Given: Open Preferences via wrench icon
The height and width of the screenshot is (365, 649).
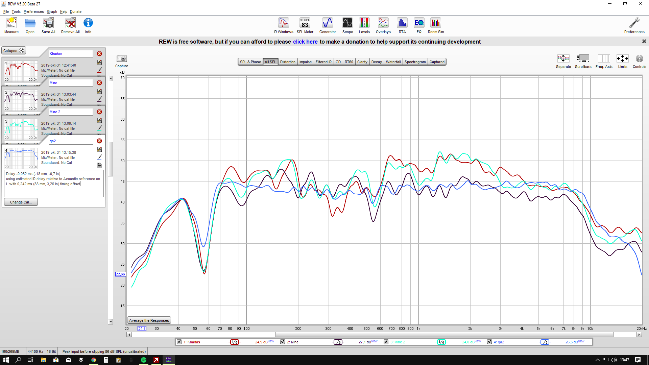Looking at the screenshot, I should (634, 26).
